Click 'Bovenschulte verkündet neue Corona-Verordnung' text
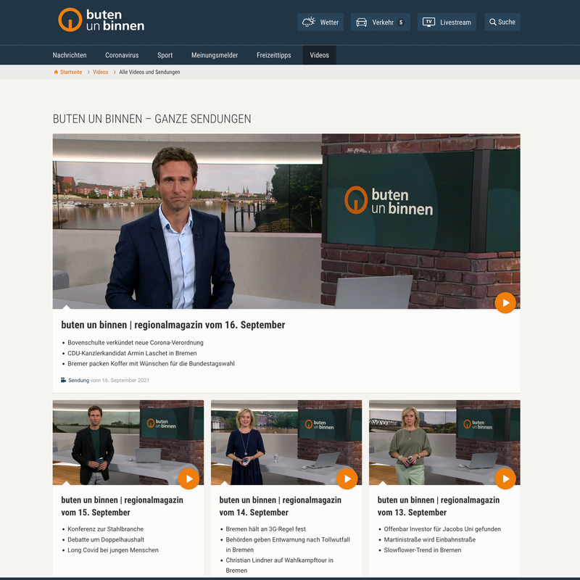 136,342
